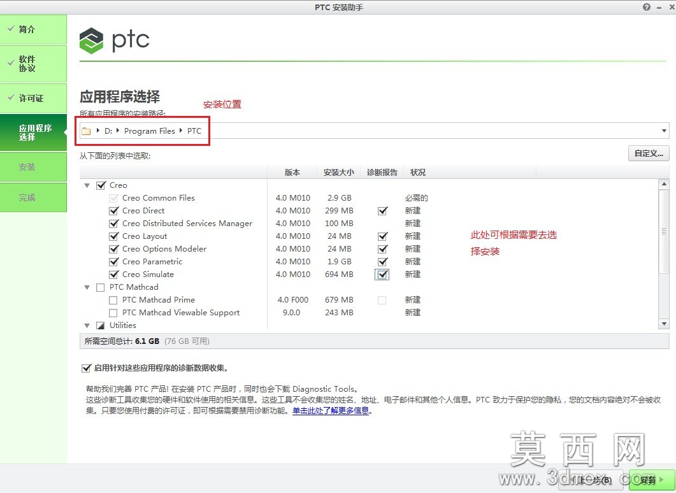Select the Utilities row label
The image size is (676, 493).
click(123, 325)
